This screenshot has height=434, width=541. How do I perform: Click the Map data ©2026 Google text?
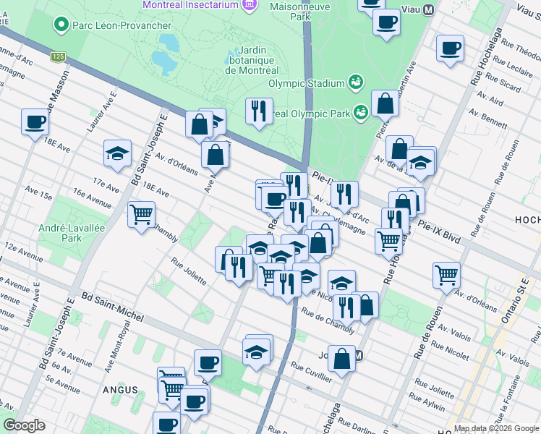point(497,429)
